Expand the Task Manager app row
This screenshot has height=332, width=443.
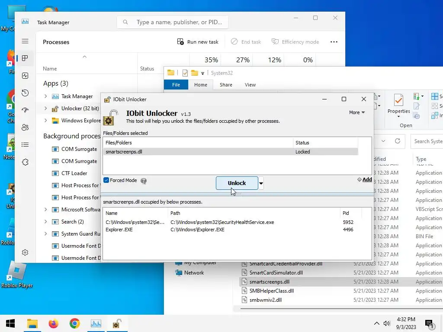45,96
